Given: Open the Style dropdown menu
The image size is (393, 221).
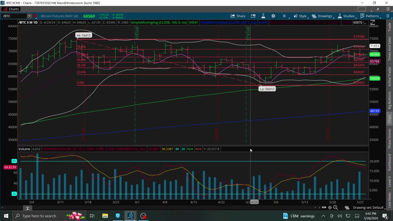Looking at the screenshot, I should (300, 16).
